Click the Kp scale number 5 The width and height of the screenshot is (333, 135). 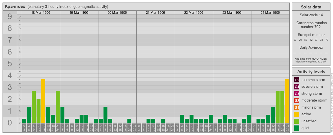pyautogui.click(x=10, y=64)
